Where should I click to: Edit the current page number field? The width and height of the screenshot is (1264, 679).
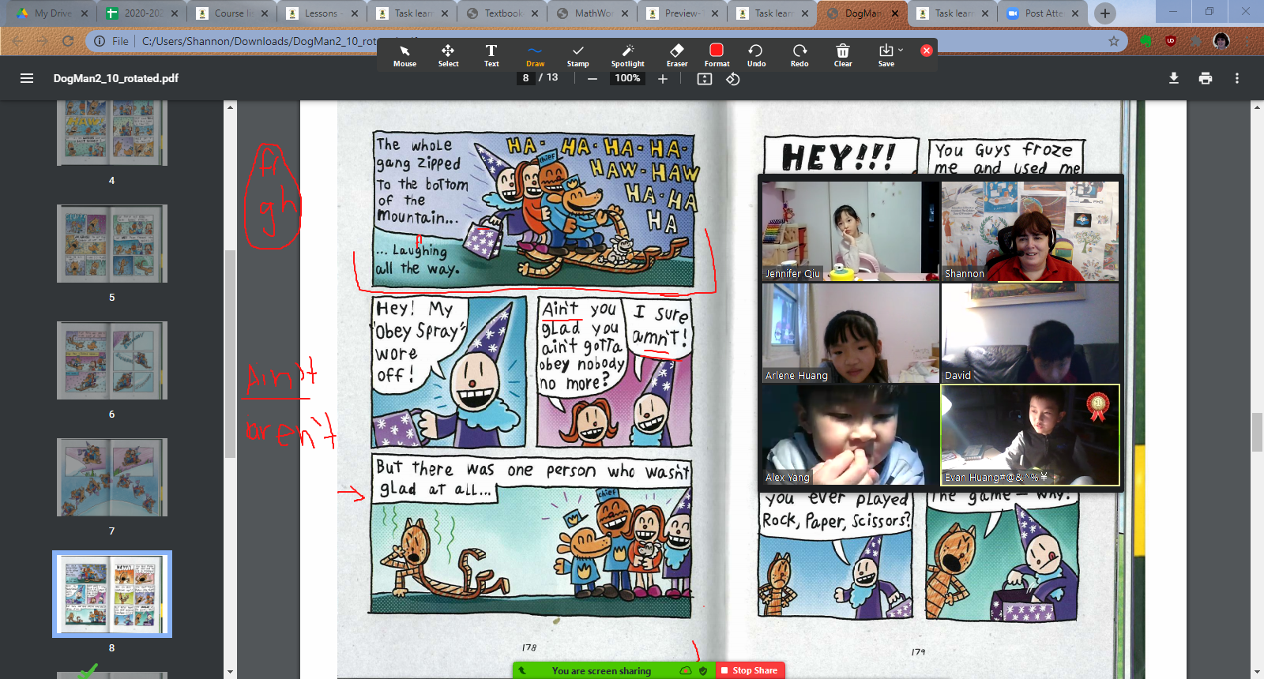point(525,78)
